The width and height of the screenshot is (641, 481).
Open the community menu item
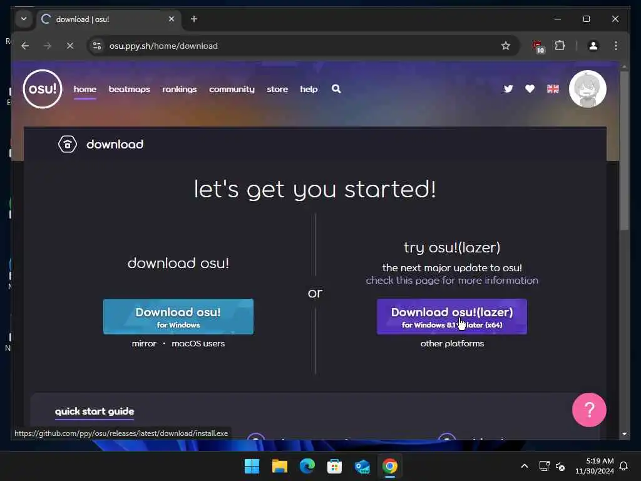[x=232, y=89]
